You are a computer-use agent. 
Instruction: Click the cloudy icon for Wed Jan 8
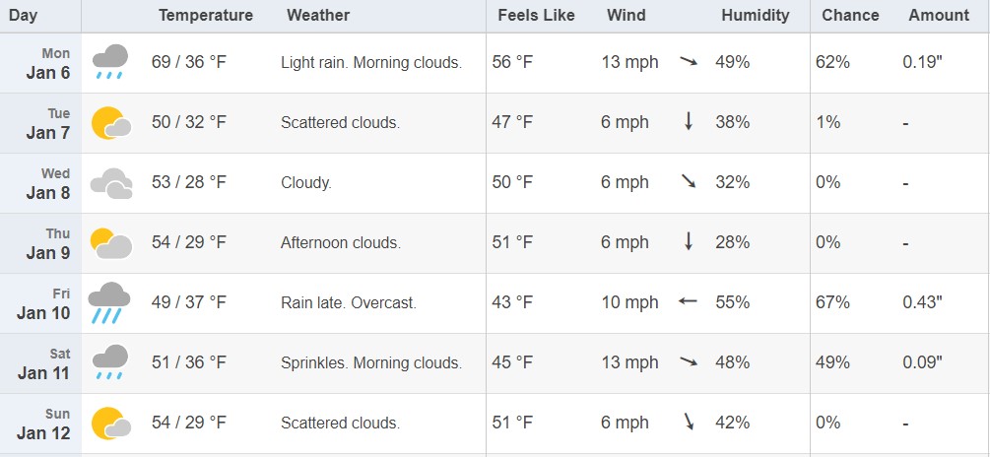(111, 183)
